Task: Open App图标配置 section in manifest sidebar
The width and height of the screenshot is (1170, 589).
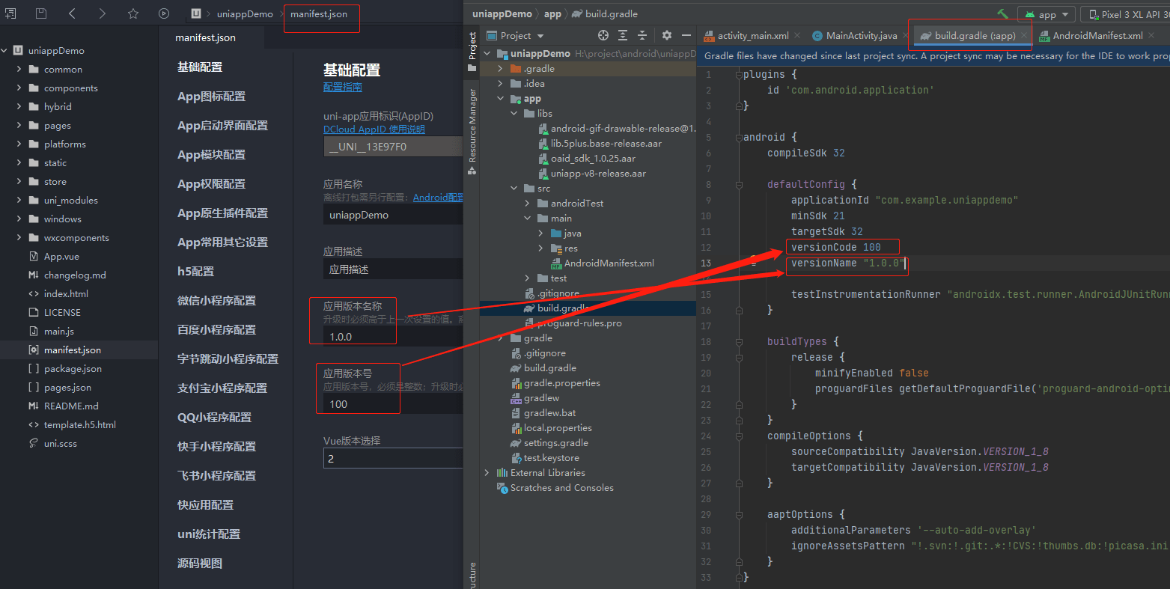Action: coord(211,97)
